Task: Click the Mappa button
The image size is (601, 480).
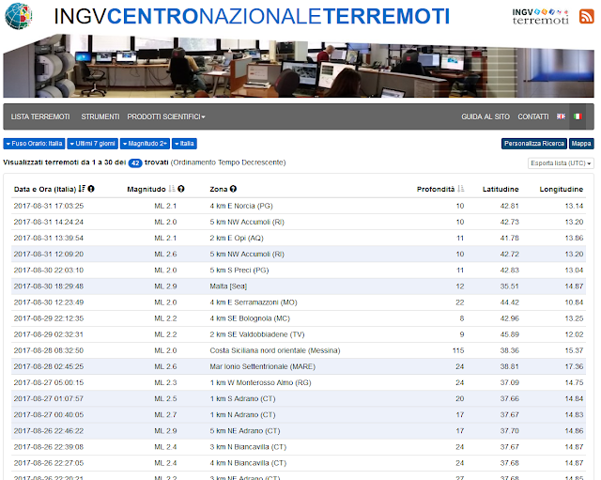Action: (581, 144)
